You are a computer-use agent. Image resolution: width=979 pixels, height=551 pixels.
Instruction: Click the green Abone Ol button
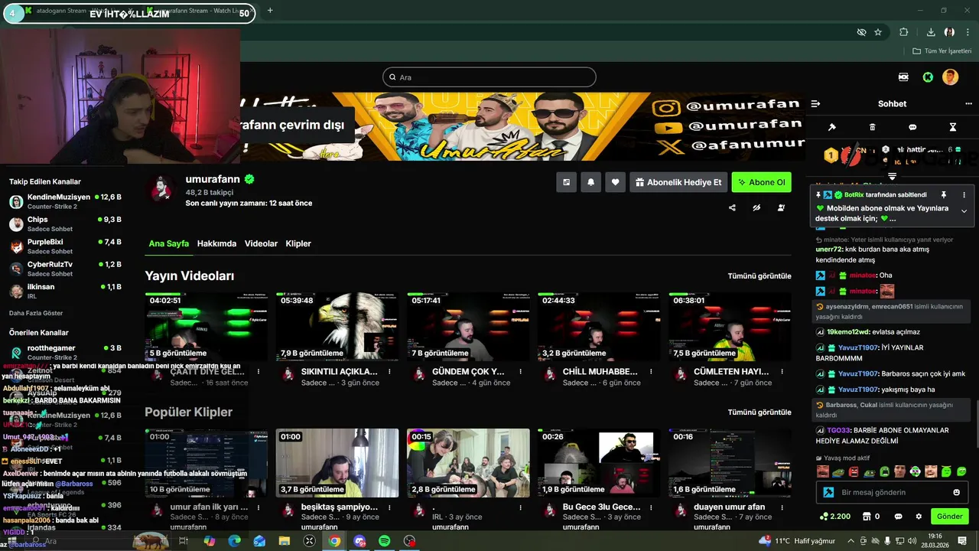coord(761,182)
